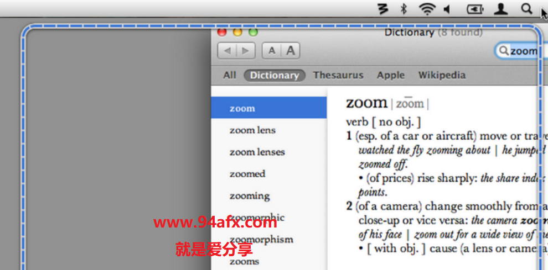
Task: Open the Wi-Fi status menu
Action: pyautogui.click(x=427, y=9)
